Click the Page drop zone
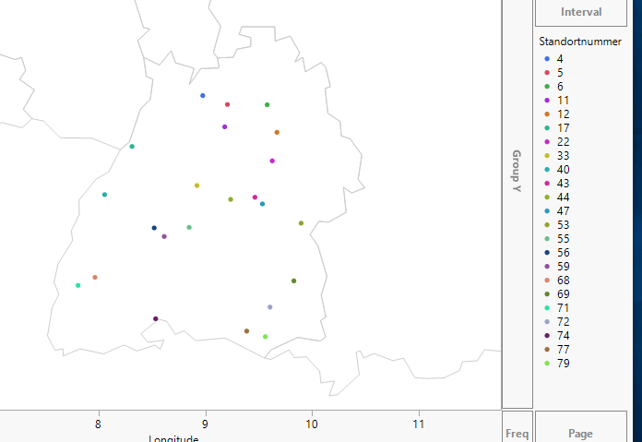642x442 pixels. click(580, 427)
